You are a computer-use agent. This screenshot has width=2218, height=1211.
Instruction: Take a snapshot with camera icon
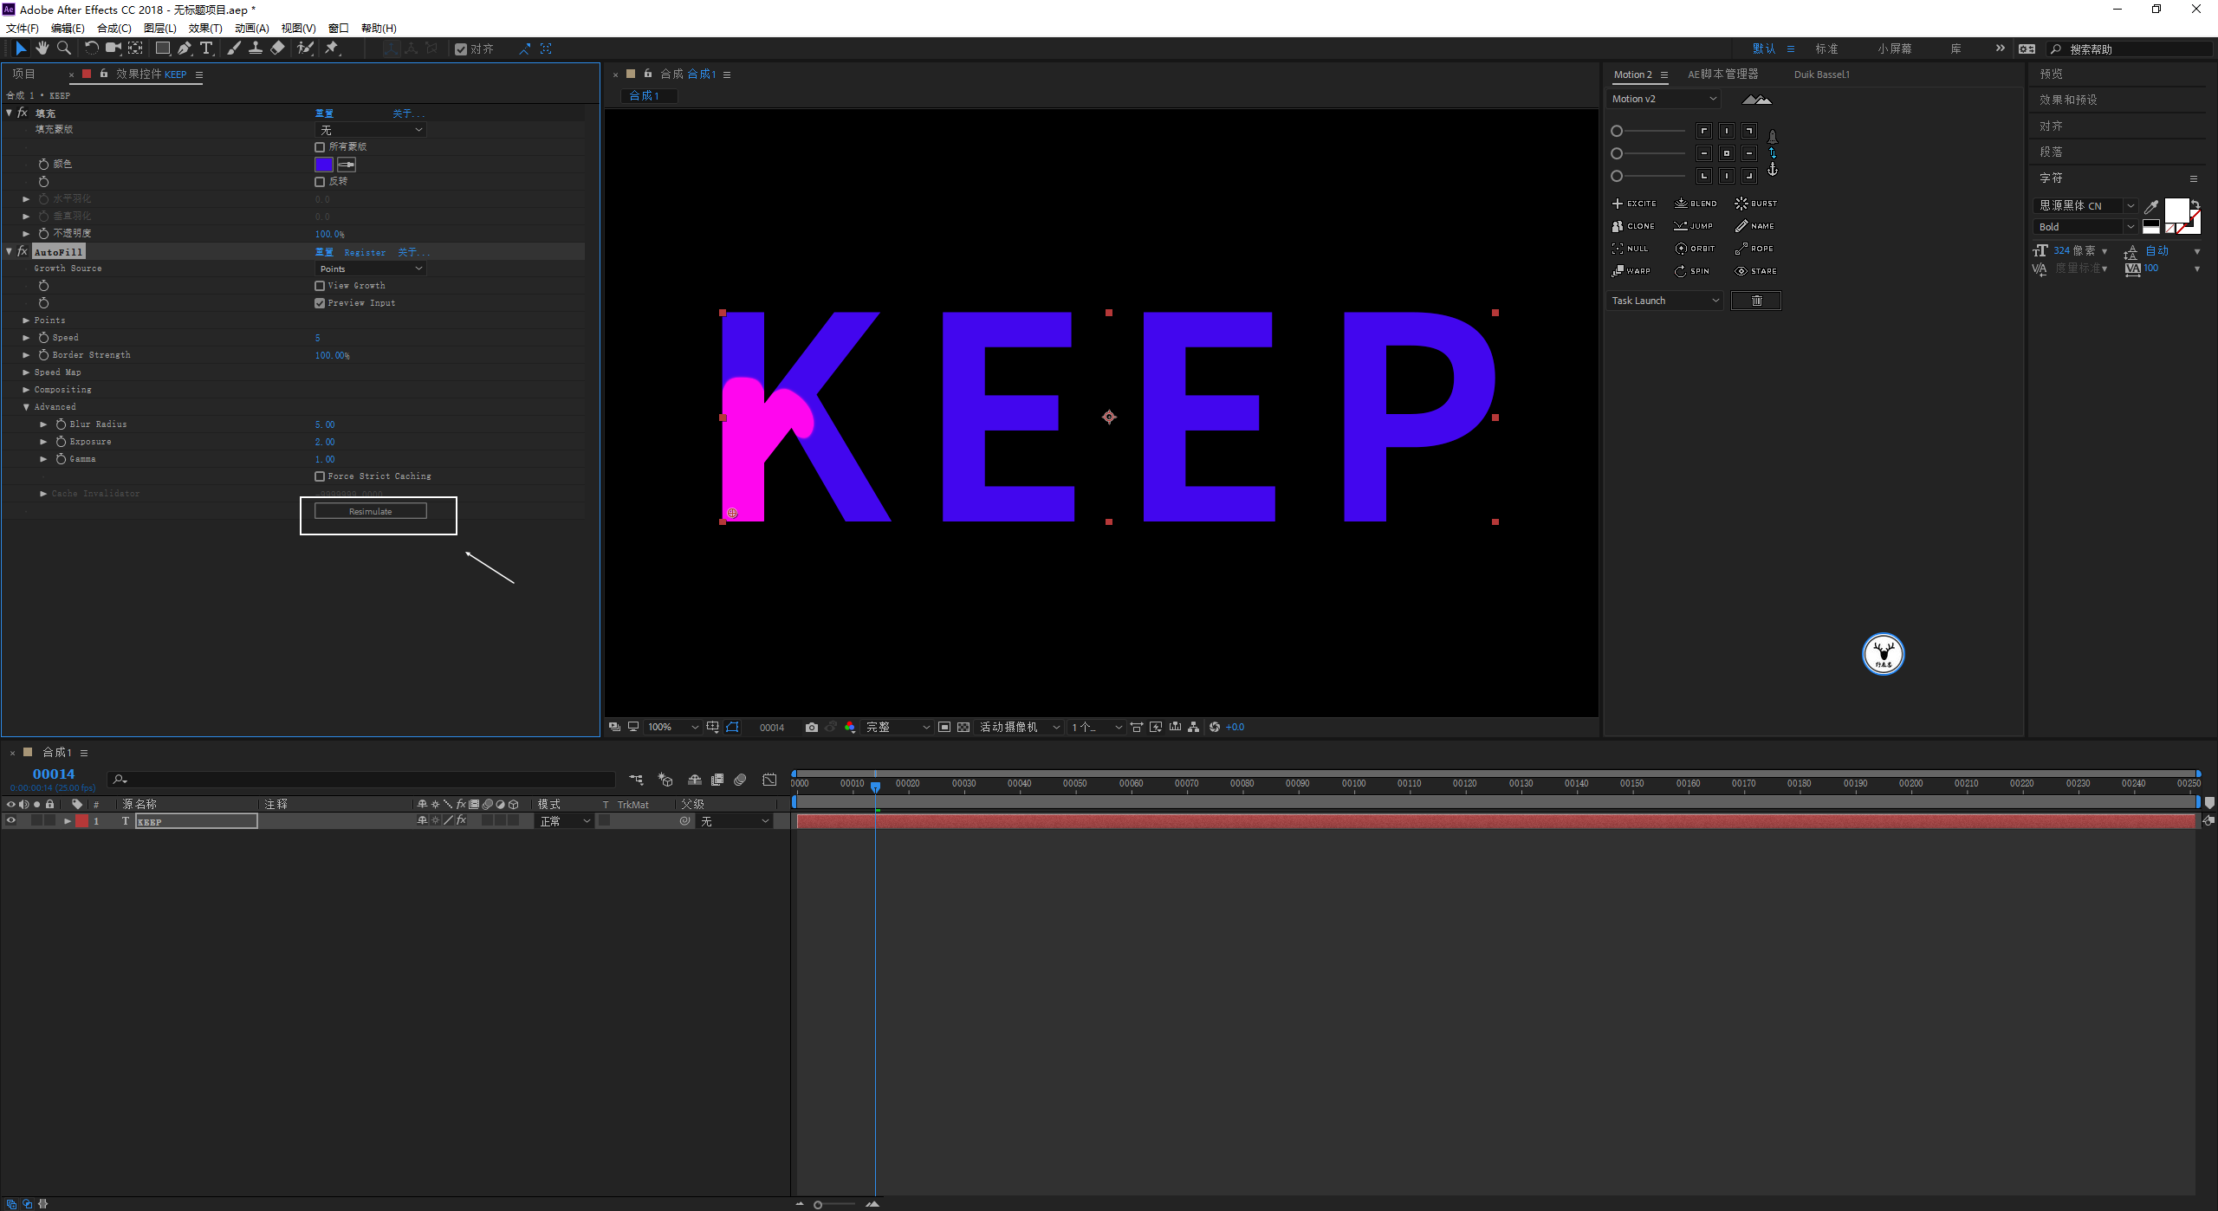coord(811,728)
